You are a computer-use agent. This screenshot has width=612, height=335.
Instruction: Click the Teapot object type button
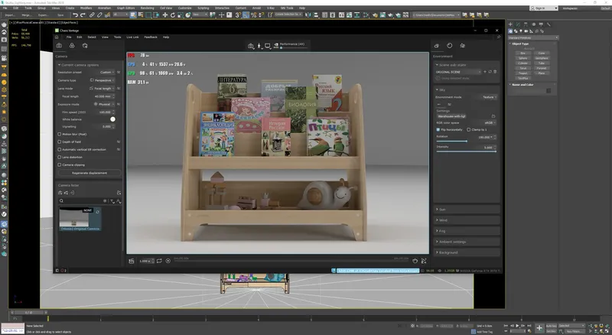pyautogui.click(x=522, y=73)
